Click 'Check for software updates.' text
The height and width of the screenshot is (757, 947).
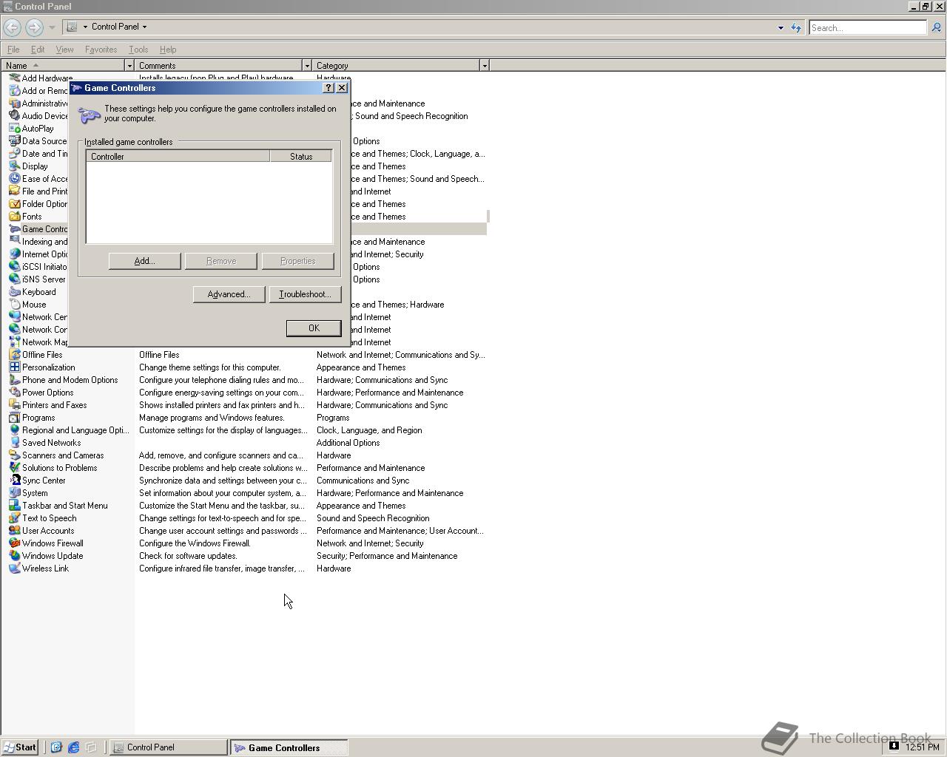tap(188, 556)
